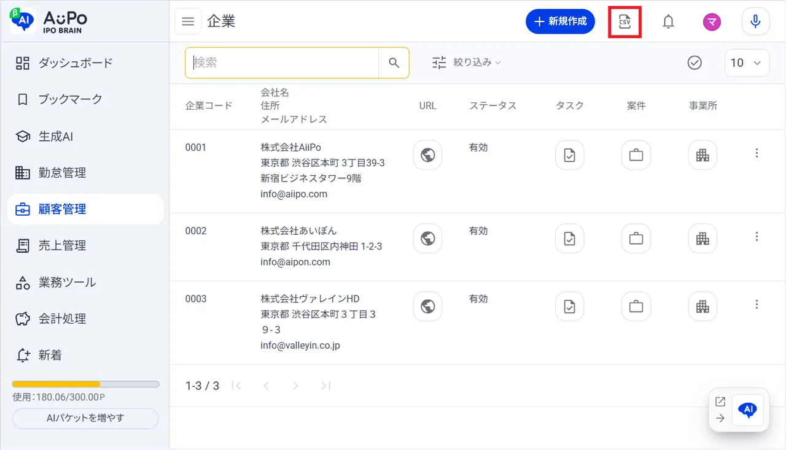Open briefcase 案件 icon for 株式会社AiiPo

click(x=636, y=155)
